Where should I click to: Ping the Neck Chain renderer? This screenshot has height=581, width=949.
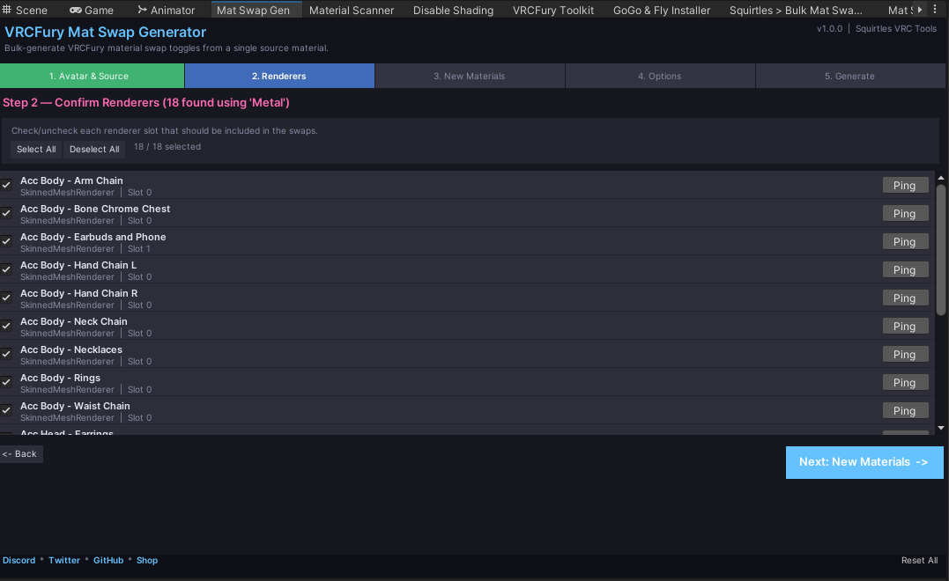(905, 327)
